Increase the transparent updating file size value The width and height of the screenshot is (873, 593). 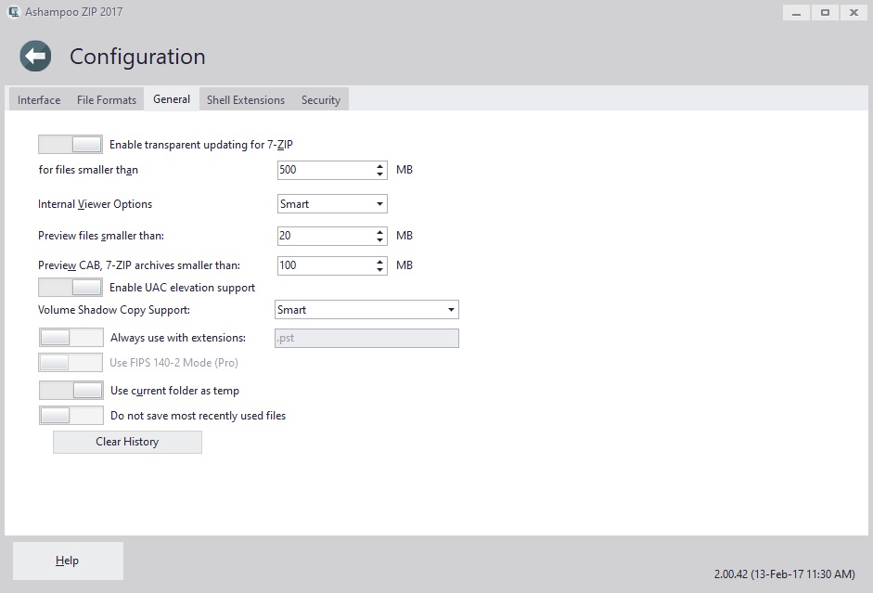tap(380, 166)
